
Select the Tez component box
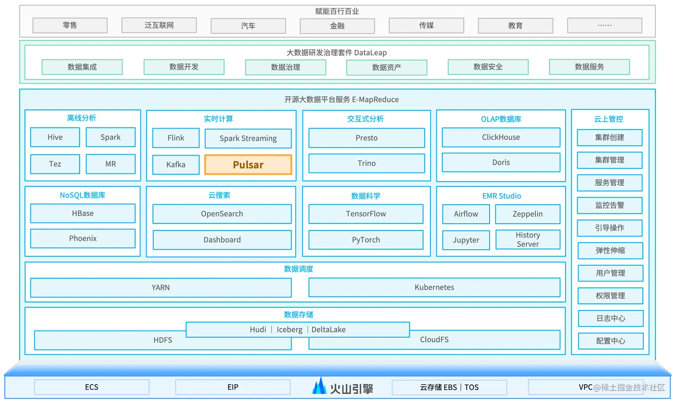click(x=55, y=164)
